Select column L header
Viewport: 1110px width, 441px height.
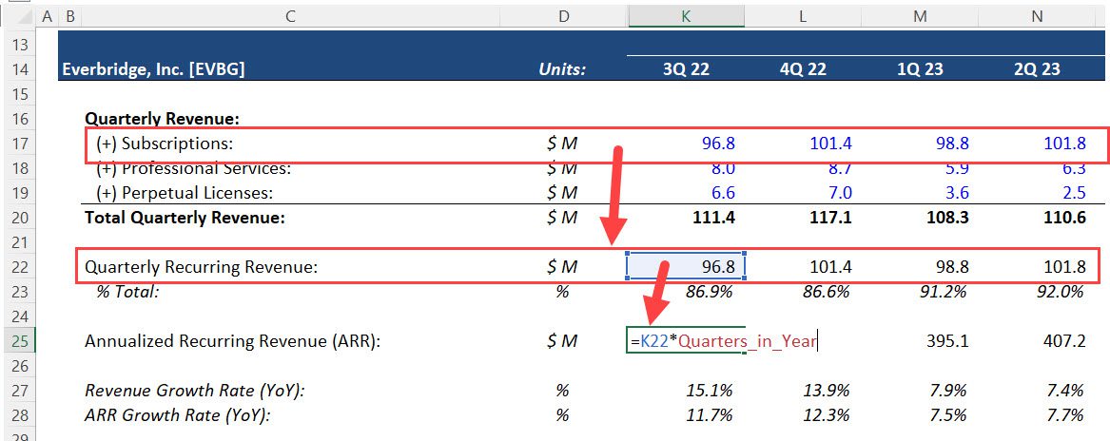point(802,16)
